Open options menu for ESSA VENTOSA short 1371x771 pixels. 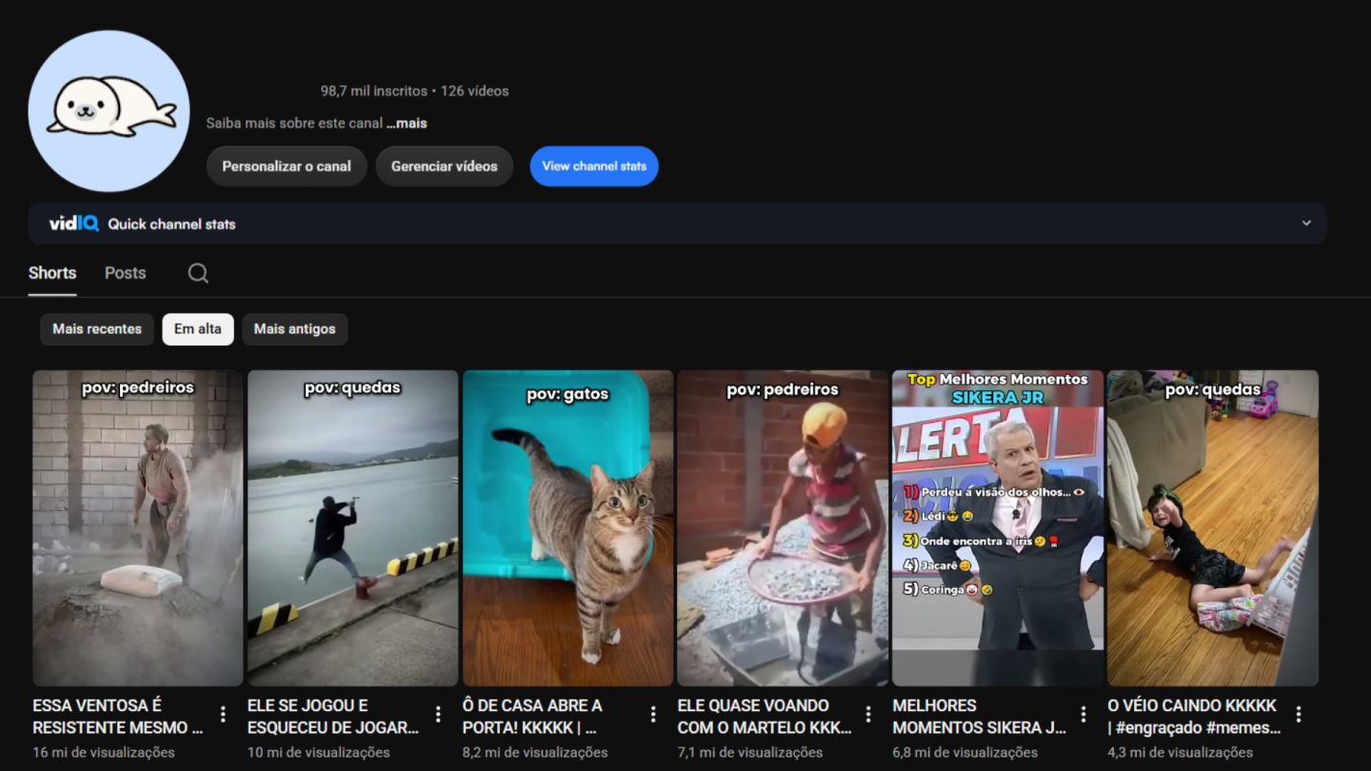223,714
